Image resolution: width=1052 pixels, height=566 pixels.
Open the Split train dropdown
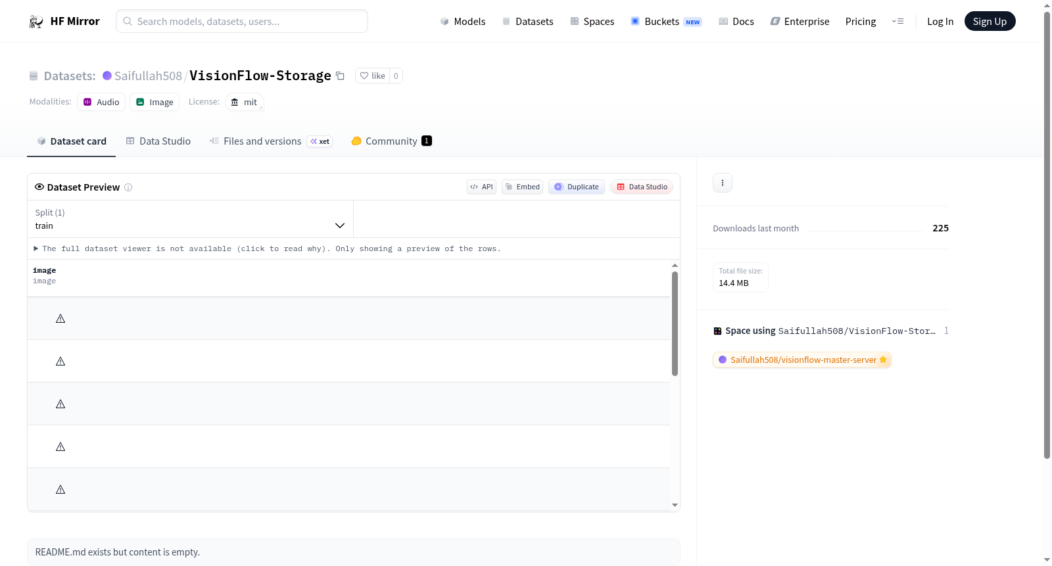pos(190,219)
